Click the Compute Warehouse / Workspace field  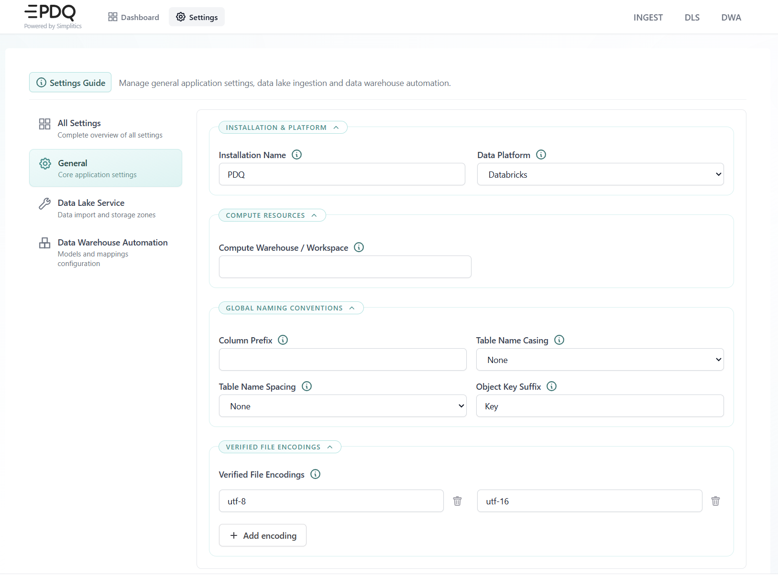point(345,267)
